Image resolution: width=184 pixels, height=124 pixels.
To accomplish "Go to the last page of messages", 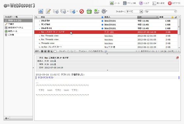I will pyautogui.click(x=179, y=51).
